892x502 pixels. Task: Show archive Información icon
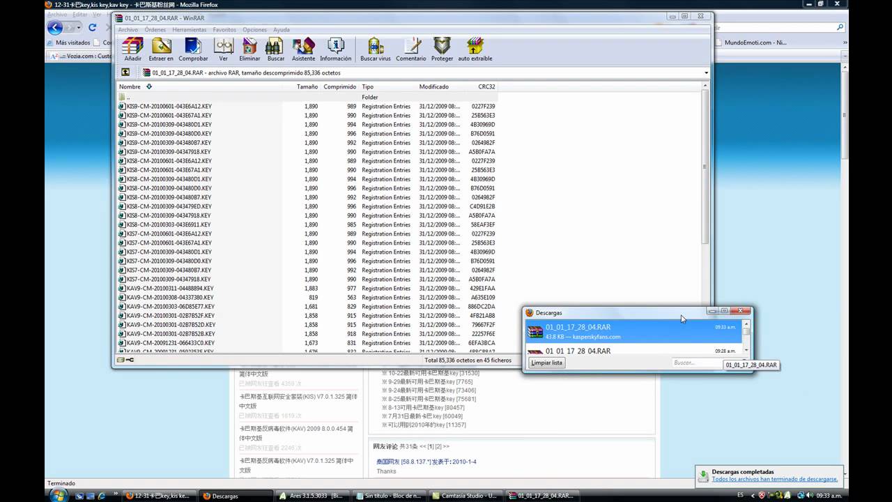click(x=335, y=49)
